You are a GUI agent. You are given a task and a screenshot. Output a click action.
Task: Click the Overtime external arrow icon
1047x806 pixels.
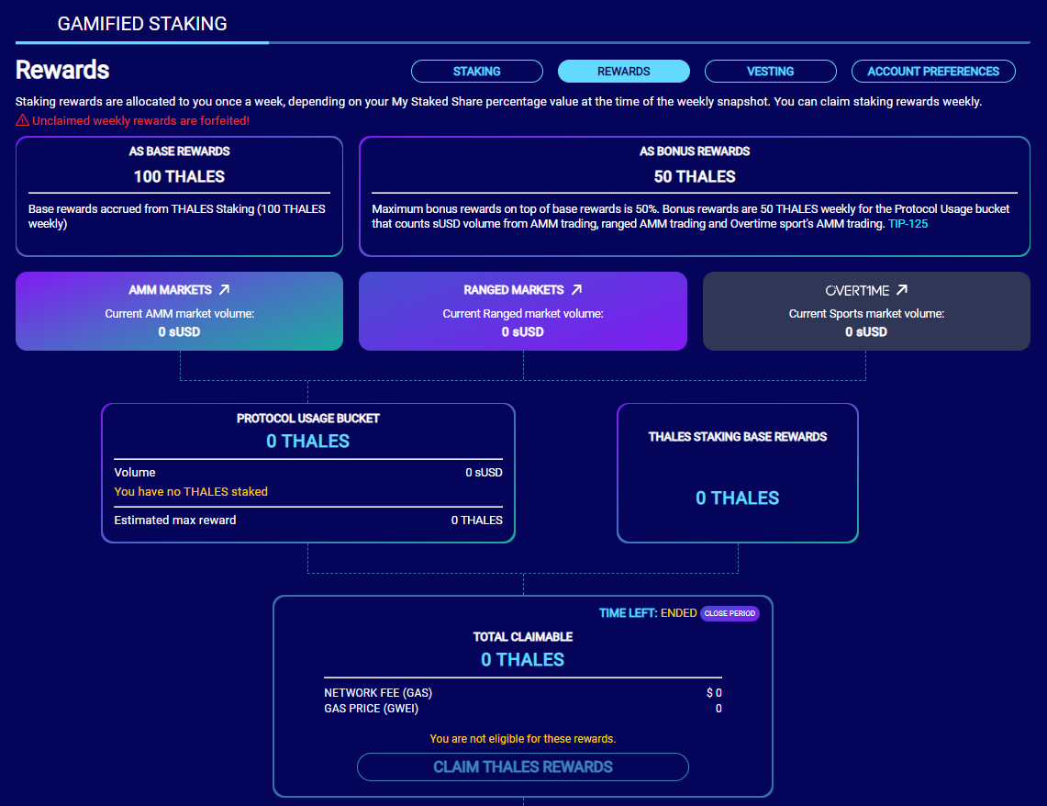coord(902,290)
